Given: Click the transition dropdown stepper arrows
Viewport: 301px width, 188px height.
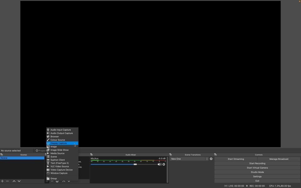Looking at the screenshot, I should [x=207, y=159].
